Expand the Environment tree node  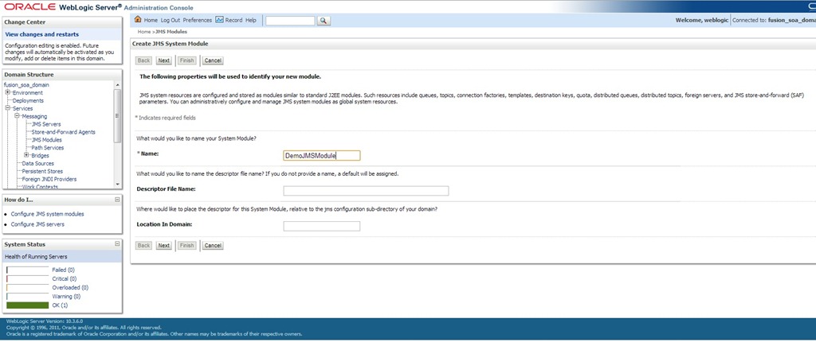tap(7, 92)
